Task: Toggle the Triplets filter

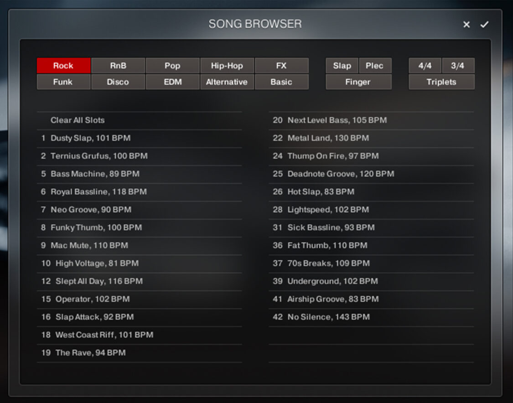Action: click(x=442, y=82)
